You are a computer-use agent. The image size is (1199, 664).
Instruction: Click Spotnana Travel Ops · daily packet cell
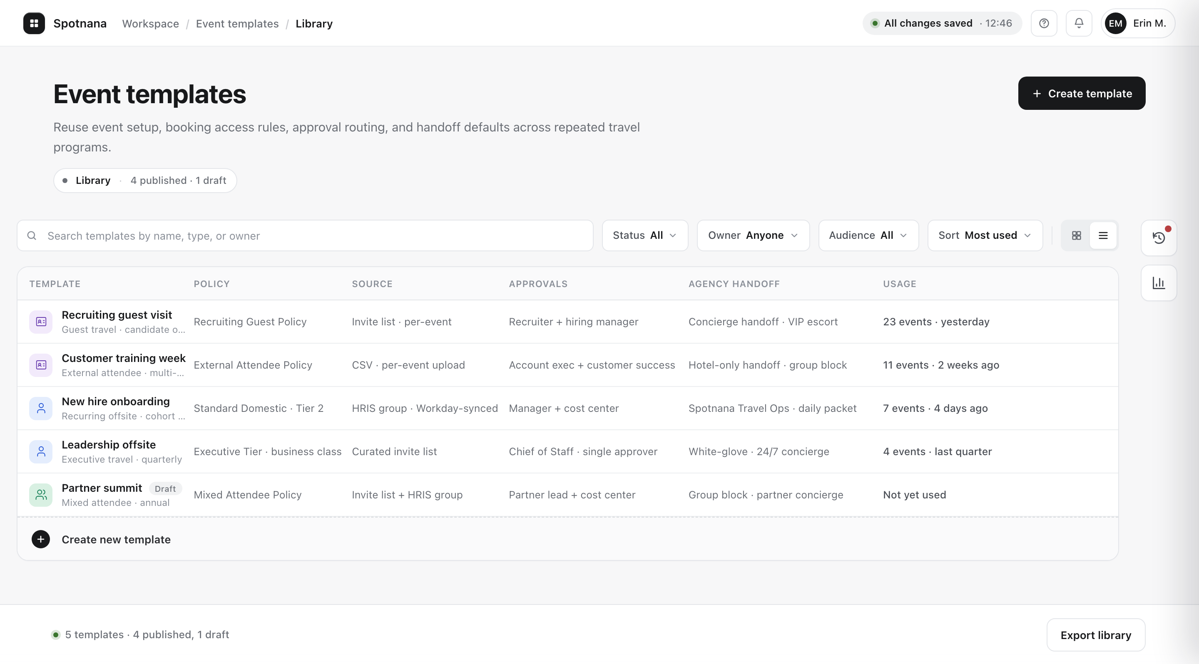772,408
